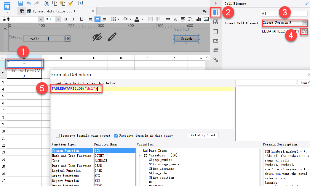Image resolution: width=310 pixels, height=186 pixels.
Task: Insert an image from the toolbar
Action: [207, 19]
